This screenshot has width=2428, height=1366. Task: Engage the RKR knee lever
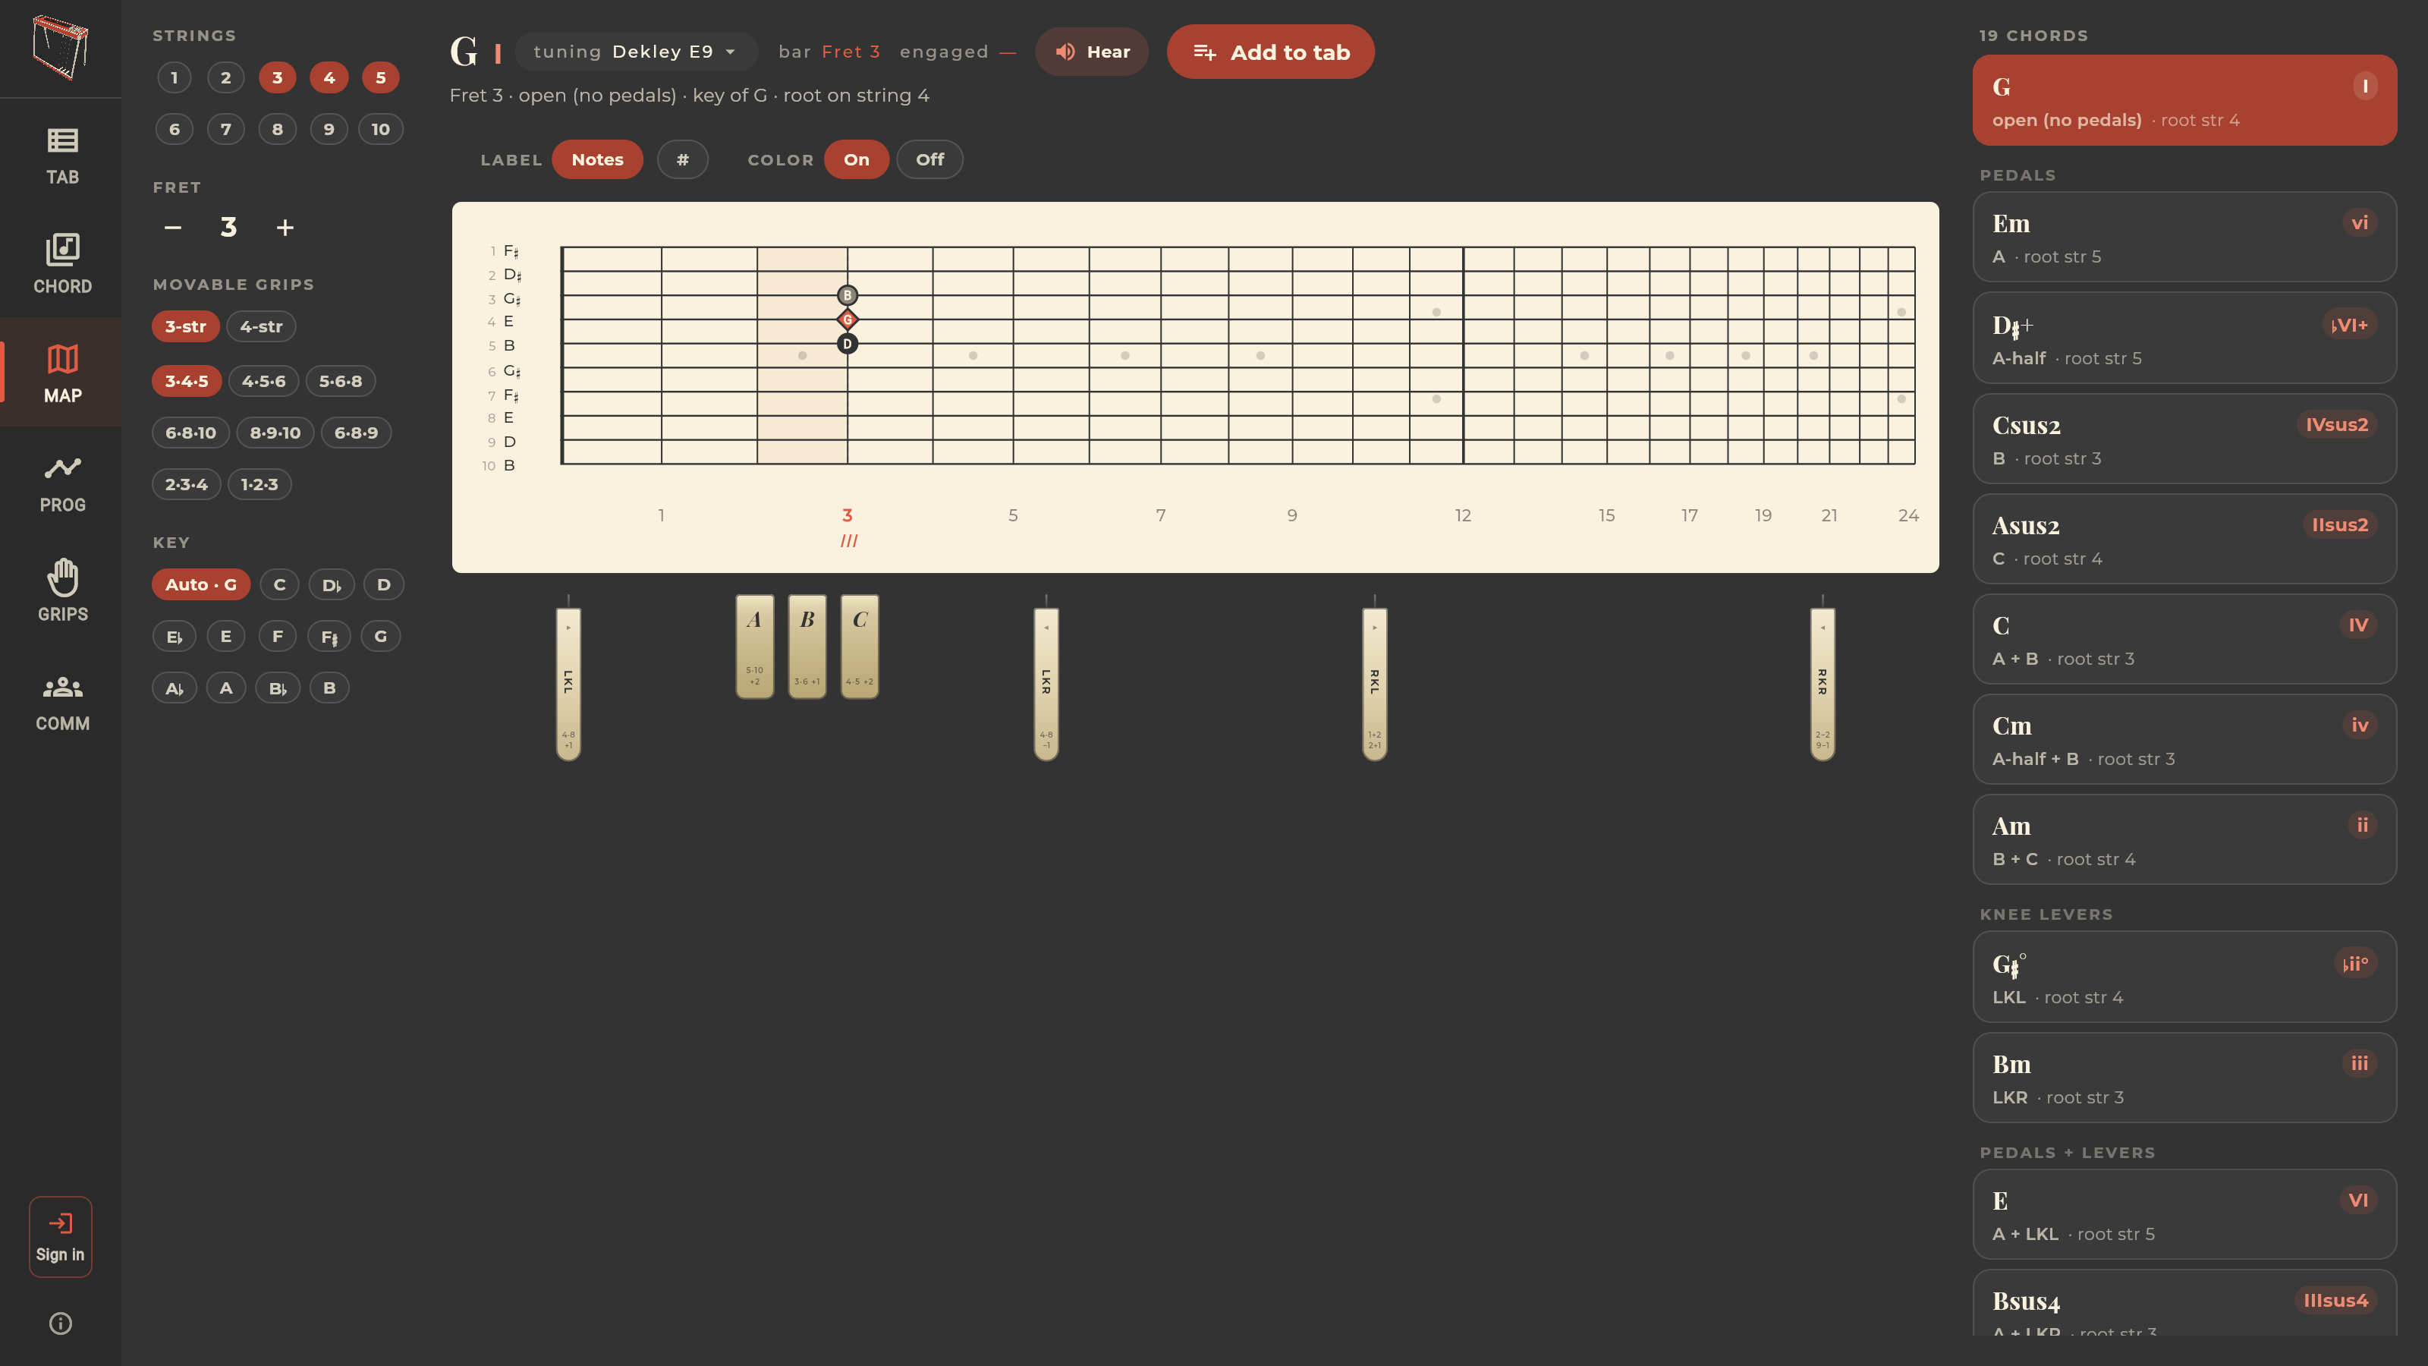1823,684
